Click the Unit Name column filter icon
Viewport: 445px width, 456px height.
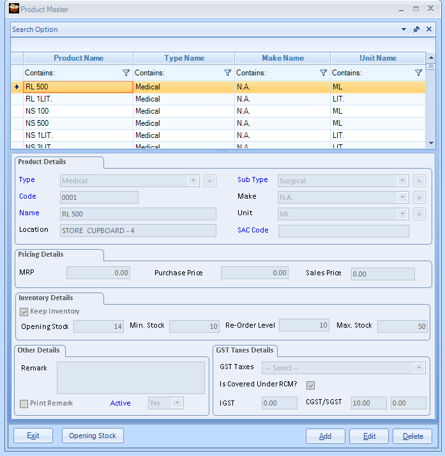[418, 73]
